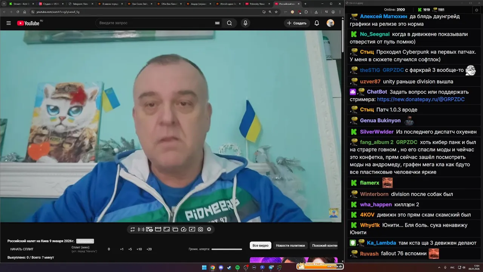
Task: Click the film-with-eye icon in player toolbar
Action: click(x=149, y=229)
